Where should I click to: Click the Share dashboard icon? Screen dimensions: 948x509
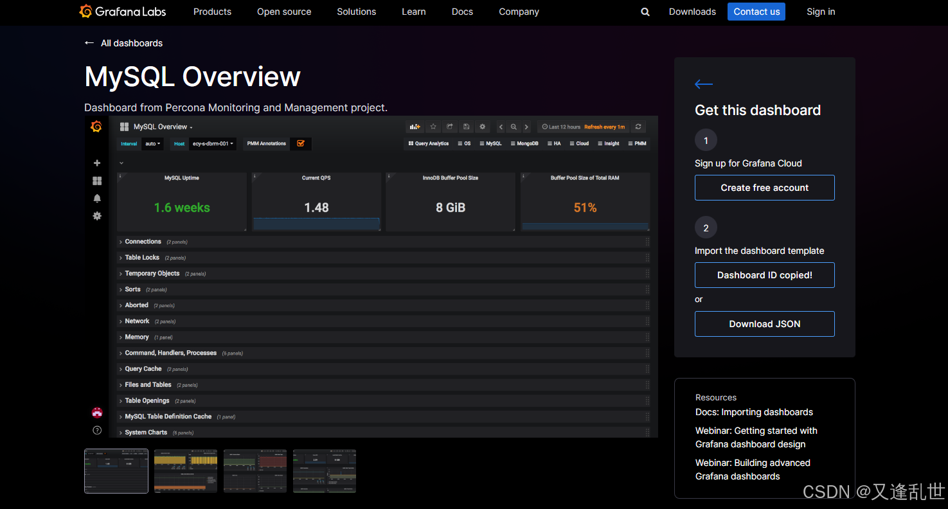click(x=450, y=127)
